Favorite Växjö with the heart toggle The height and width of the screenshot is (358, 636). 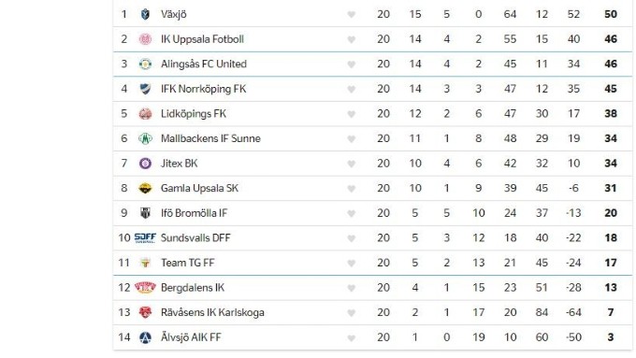(352, 15)
